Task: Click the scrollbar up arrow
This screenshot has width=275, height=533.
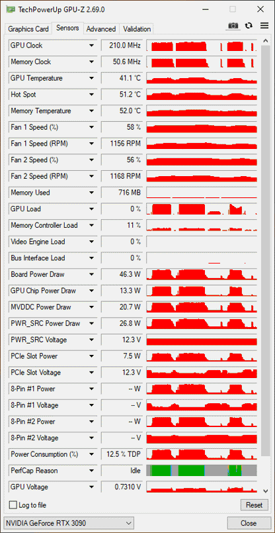Action: 266,41
